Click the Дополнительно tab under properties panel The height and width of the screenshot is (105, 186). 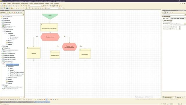pyautogui.click(x=167, y=97)
